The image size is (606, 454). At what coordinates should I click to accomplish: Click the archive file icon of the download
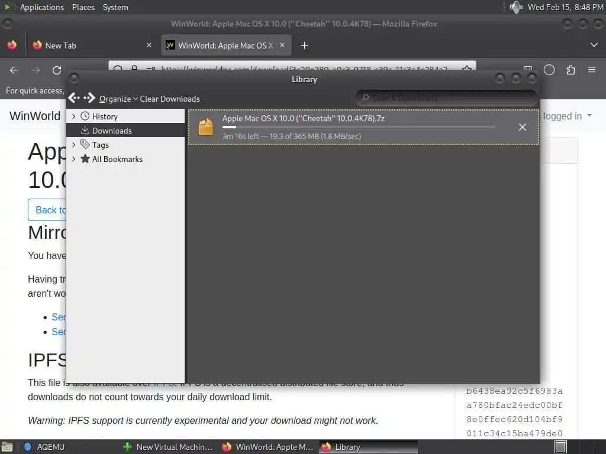[205, 127]
